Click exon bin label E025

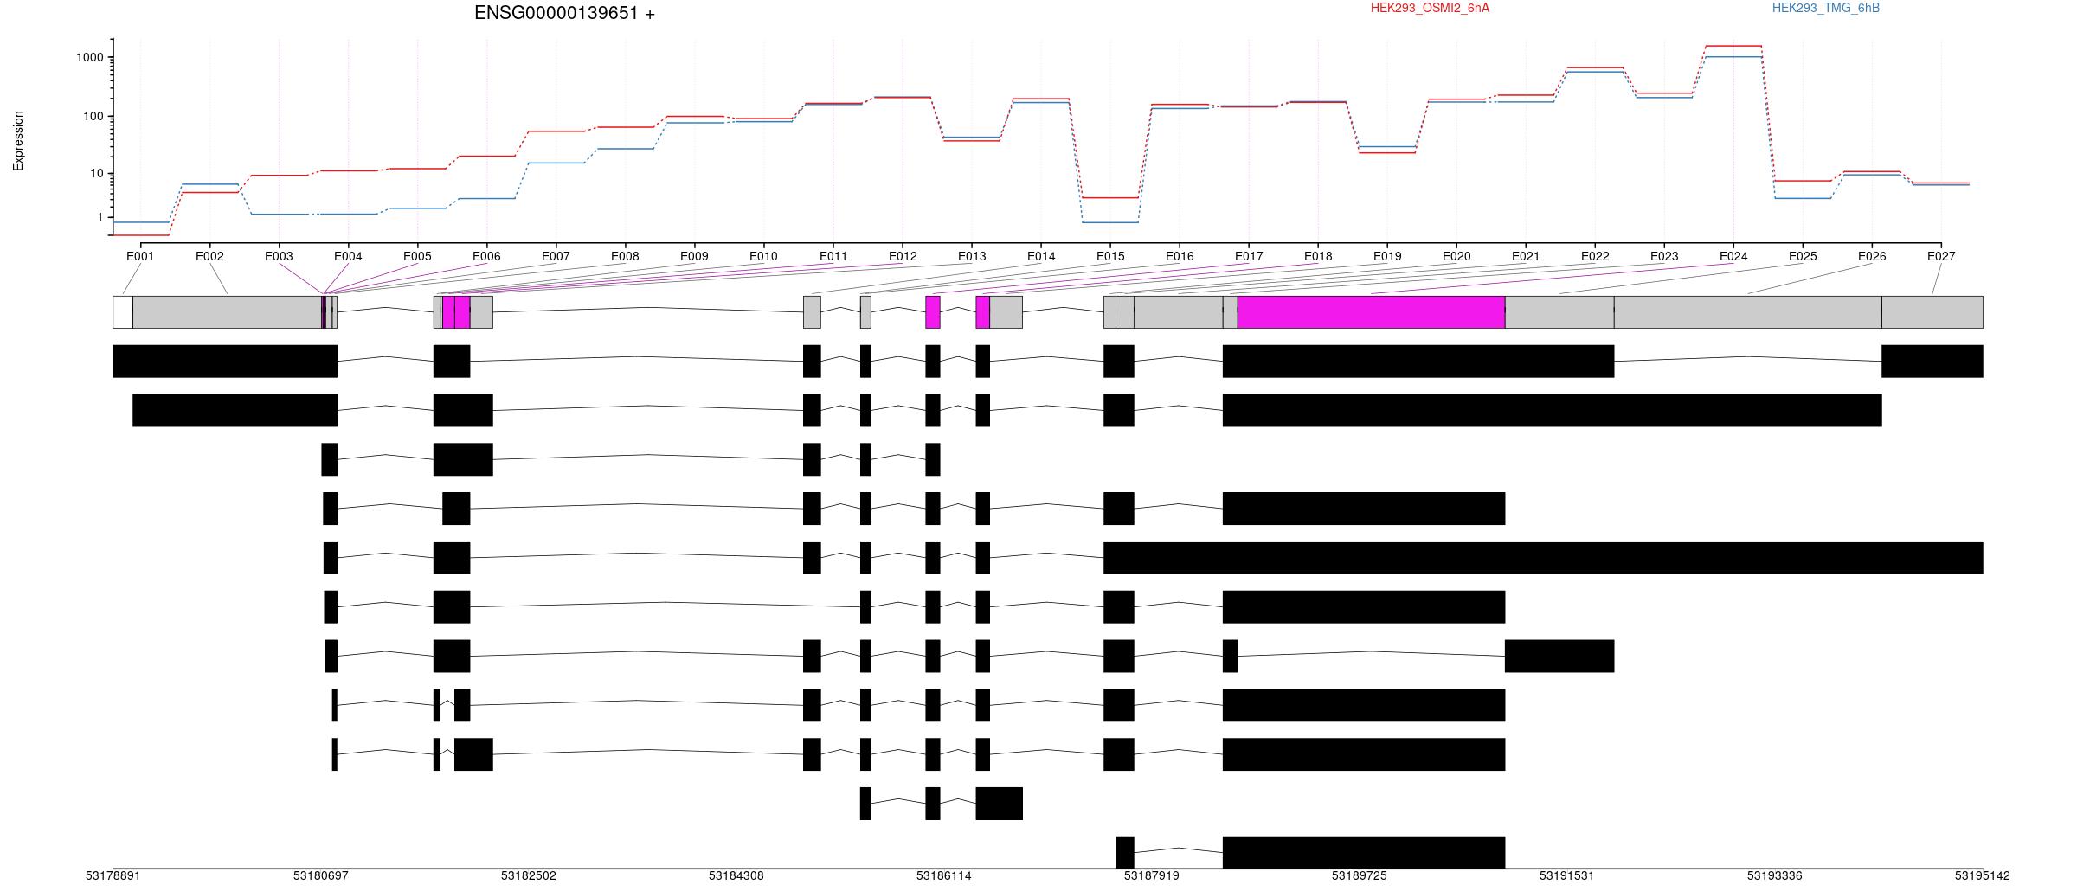pyautogui.click(x=1803, y=256)
